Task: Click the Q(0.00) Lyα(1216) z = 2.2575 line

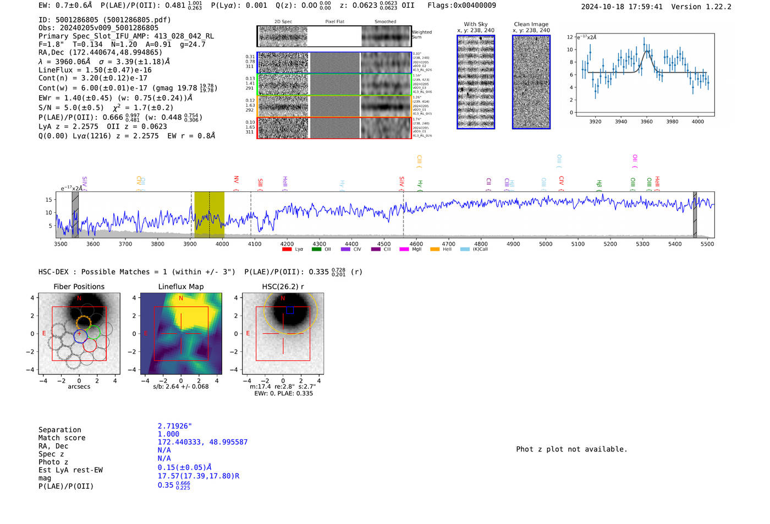Action: [127, 136]
